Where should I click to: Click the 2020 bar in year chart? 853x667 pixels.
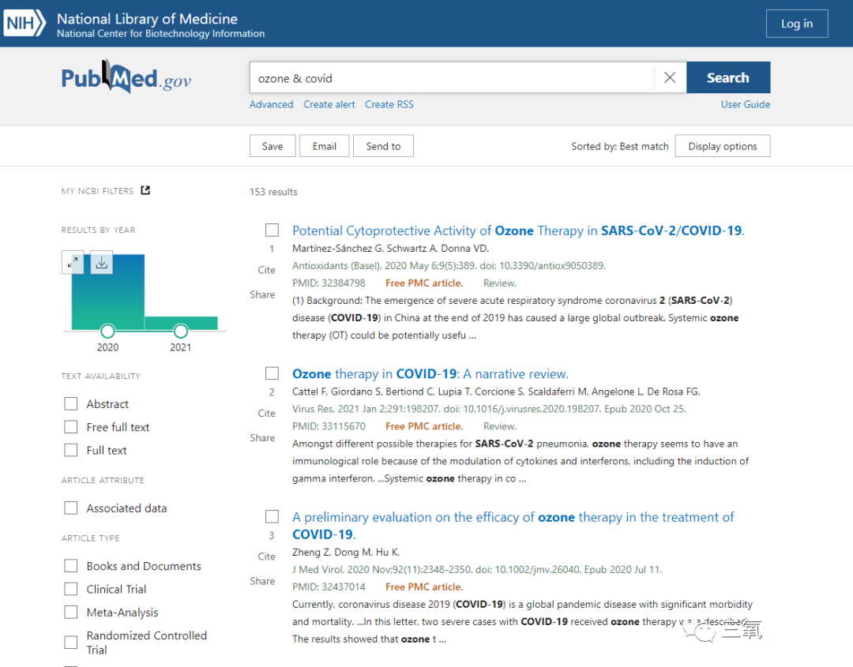pos(108,292)
